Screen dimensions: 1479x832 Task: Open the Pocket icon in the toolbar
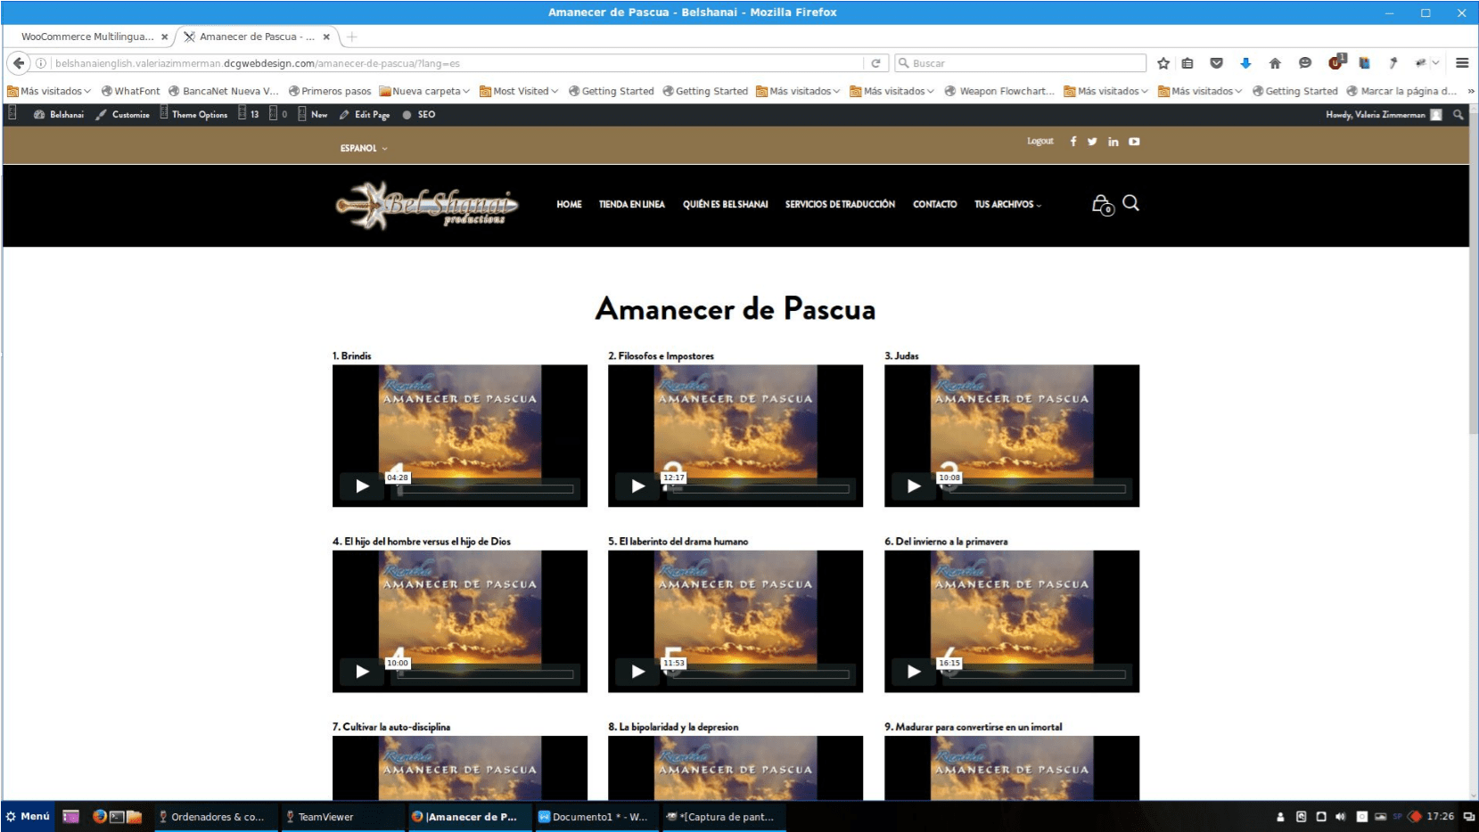coord(1216,63)
